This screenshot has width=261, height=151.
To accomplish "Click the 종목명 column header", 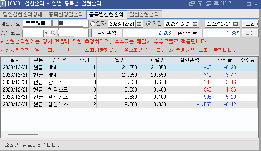I will click(60, 60).
